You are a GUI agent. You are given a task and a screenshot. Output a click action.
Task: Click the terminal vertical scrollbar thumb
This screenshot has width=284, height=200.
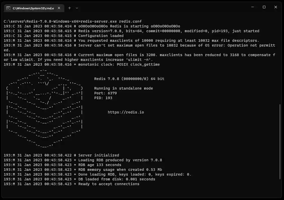(280, 142)
